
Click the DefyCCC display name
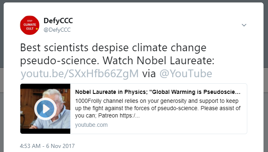coord(58,21)
